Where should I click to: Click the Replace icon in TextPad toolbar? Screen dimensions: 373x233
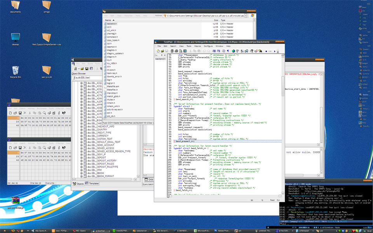click(x=256, y=51)
